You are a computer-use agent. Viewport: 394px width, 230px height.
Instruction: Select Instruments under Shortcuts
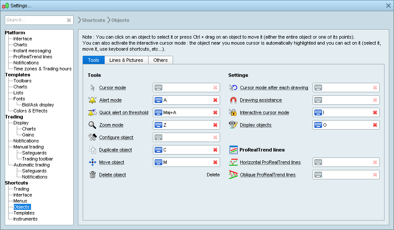tap(25, 219)
